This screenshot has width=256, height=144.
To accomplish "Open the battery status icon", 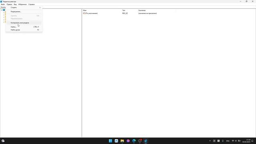I will [x=239, y=141].
